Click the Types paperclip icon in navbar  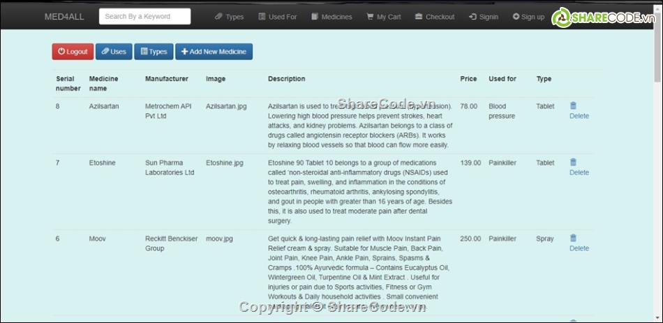point(218,17)
